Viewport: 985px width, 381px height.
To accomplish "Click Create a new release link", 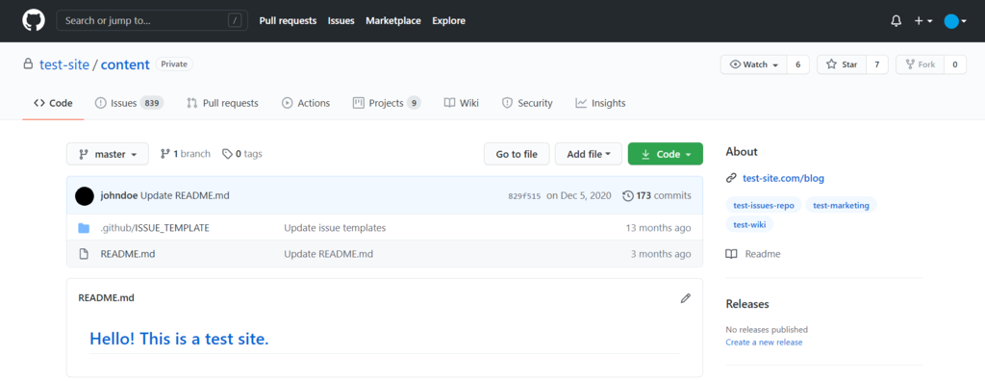I will click(x=764, y=342).
